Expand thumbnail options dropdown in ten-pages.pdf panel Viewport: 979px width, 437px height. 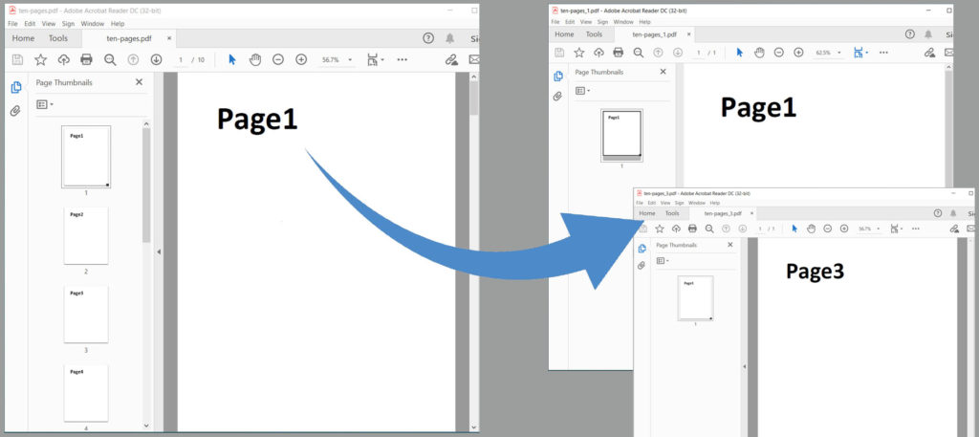click(45, 103)
